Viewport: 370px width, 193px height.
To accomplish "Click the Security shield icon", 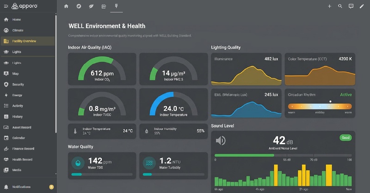I will (x=6, y=84).
